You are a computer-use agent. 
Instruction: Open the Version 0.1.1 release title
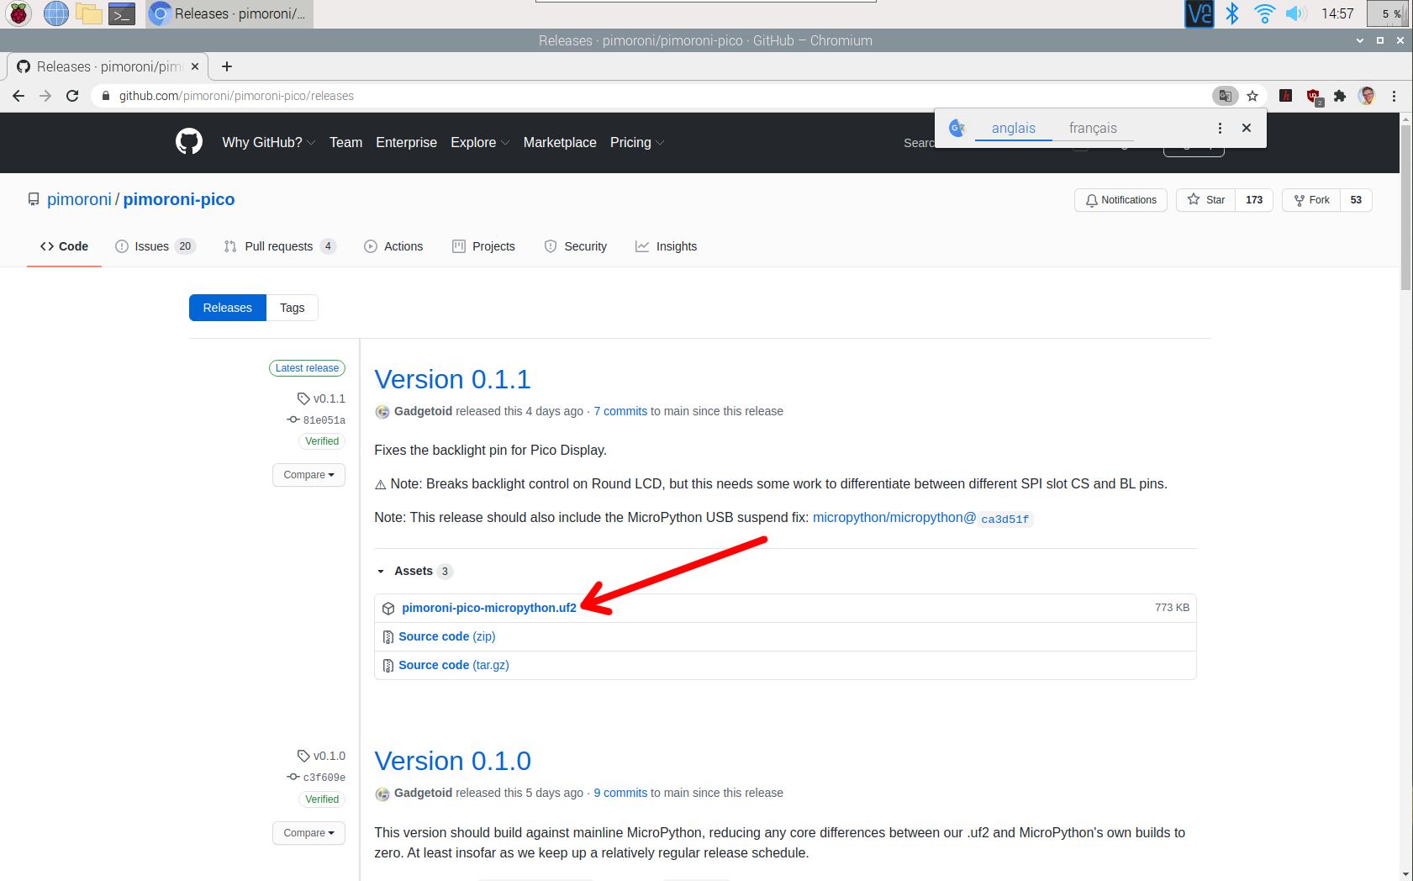point(452,379)
